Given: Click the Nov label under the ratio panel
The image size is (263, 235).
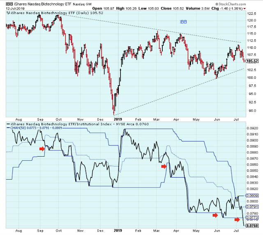Looking at the screenshot, I should [81, 230].
